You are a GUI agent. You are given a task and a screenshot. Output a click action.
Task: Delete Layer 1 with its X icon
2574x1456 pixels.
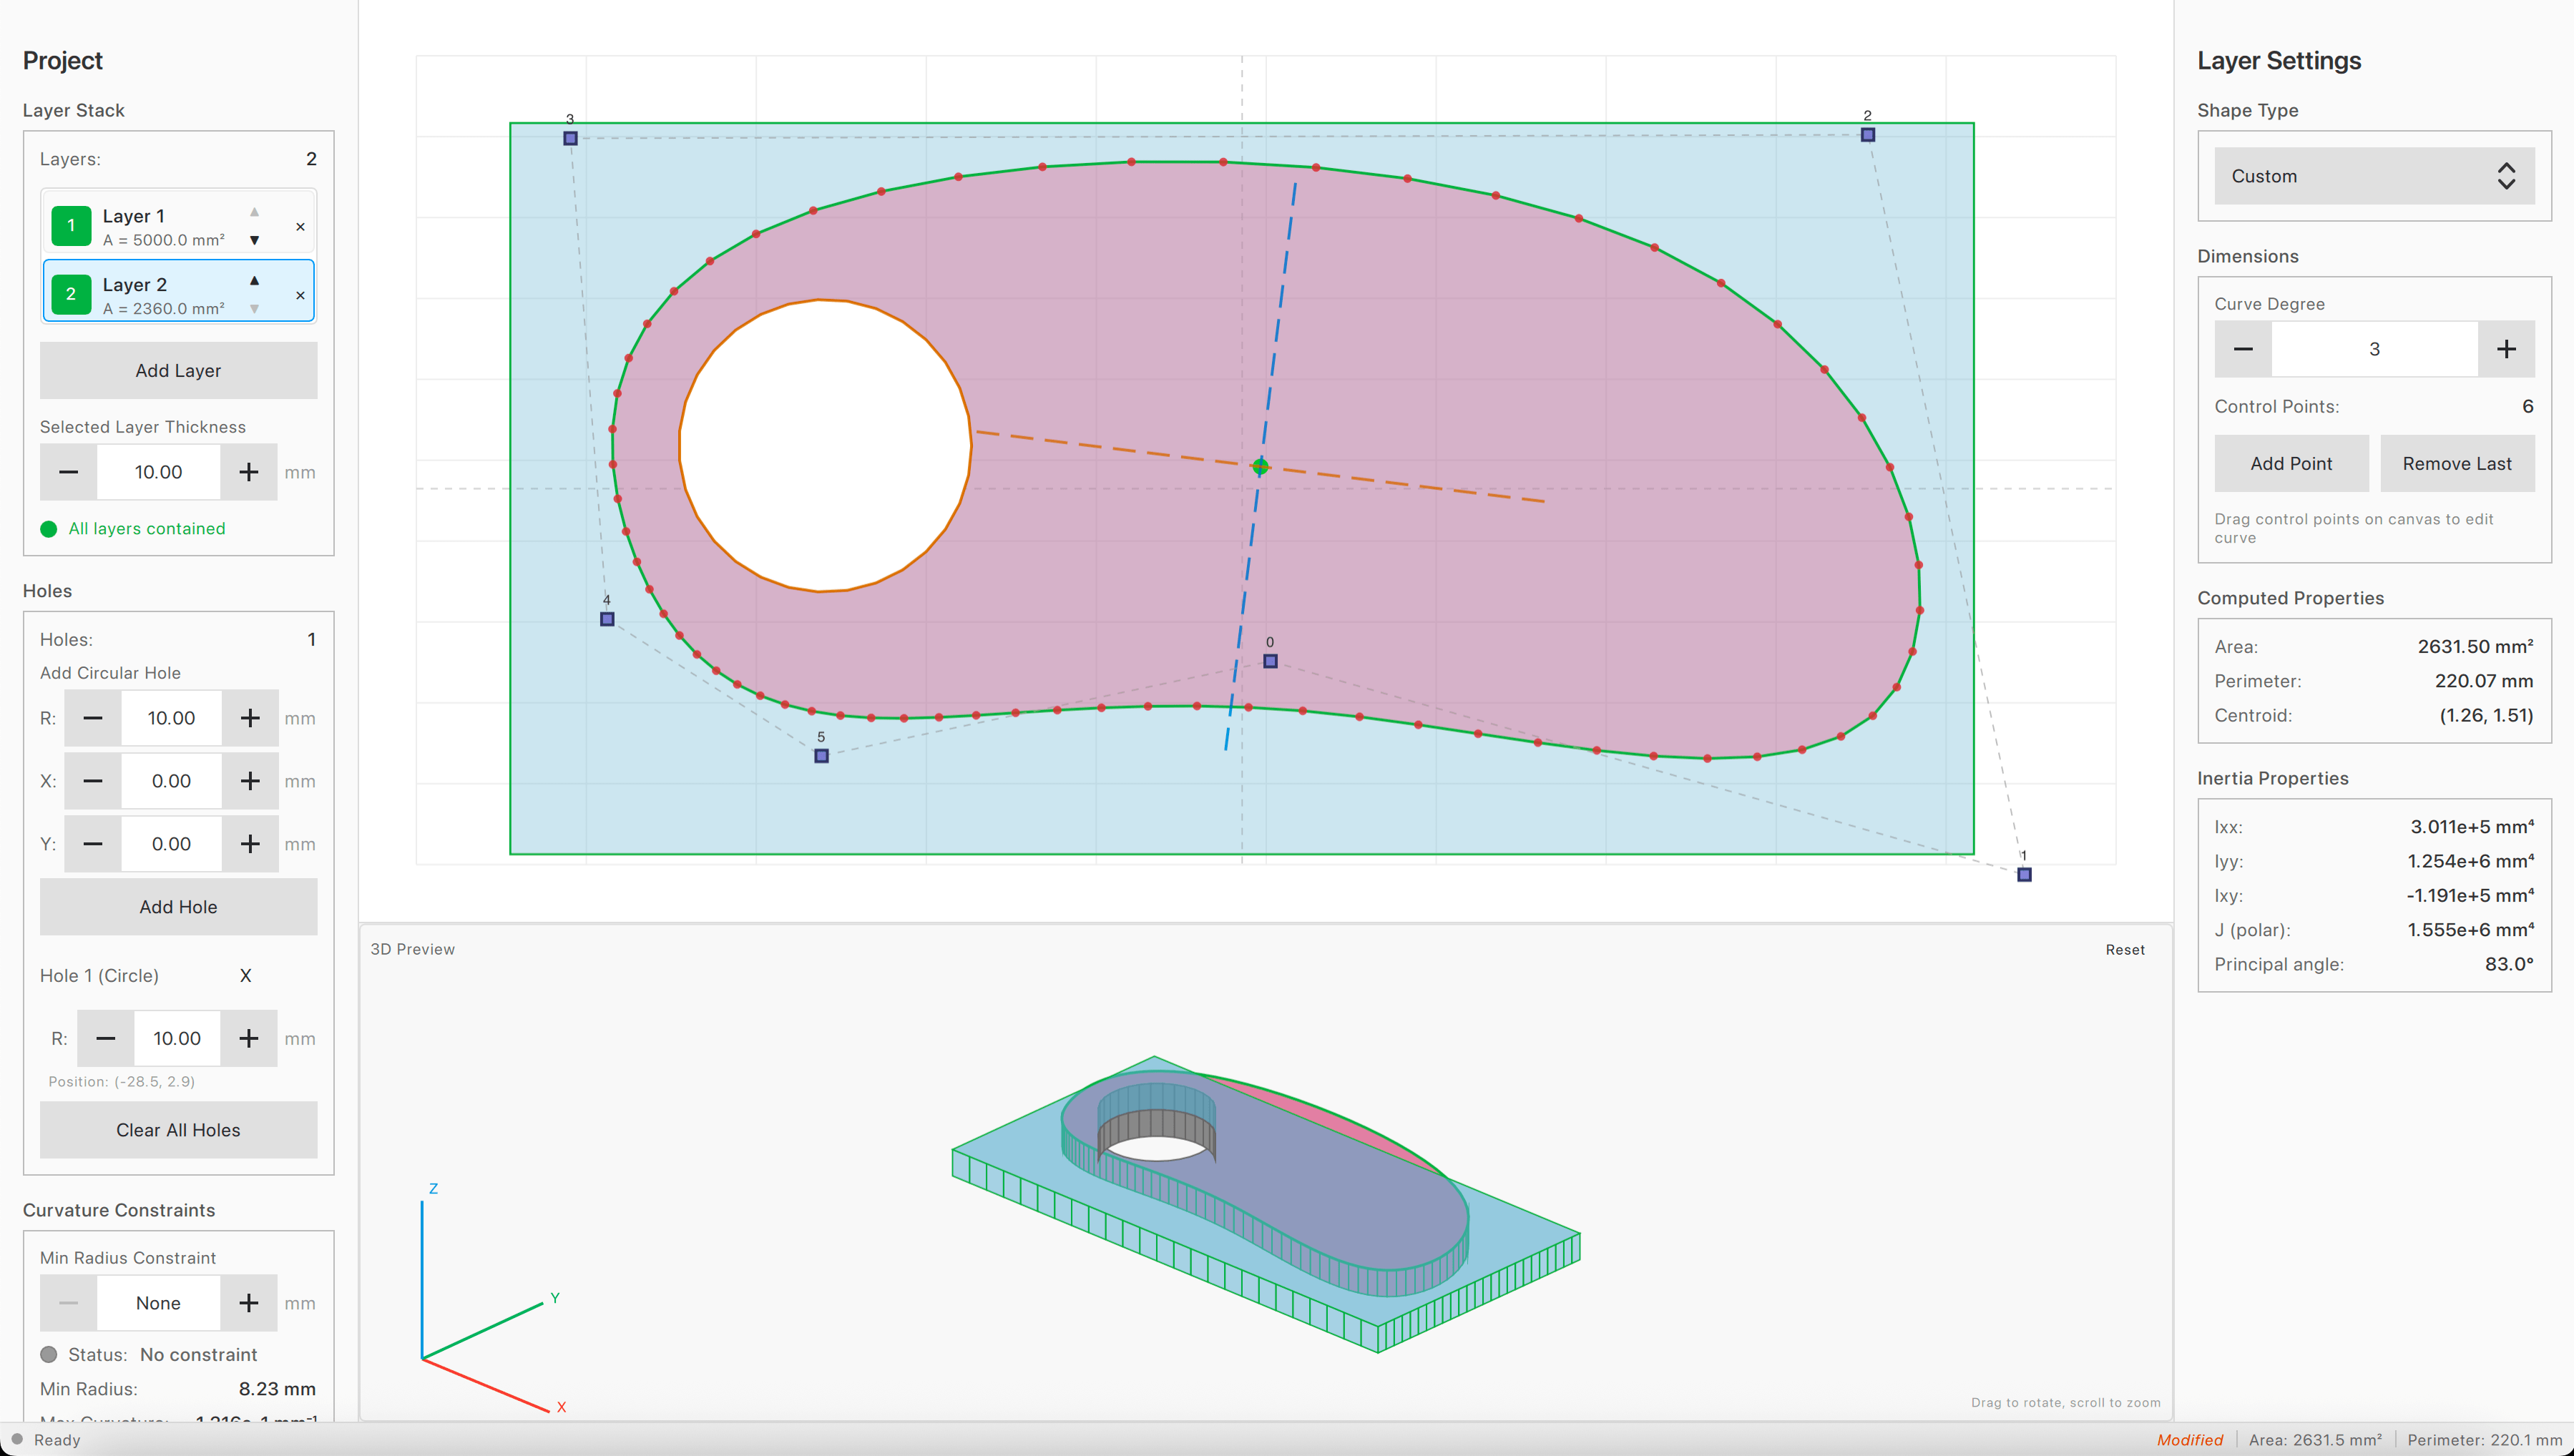(x=300, y=227)
